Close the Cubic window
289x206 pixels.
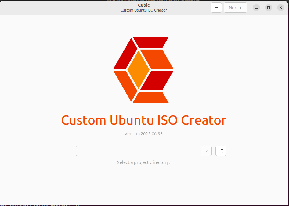[x=281, y=8]
